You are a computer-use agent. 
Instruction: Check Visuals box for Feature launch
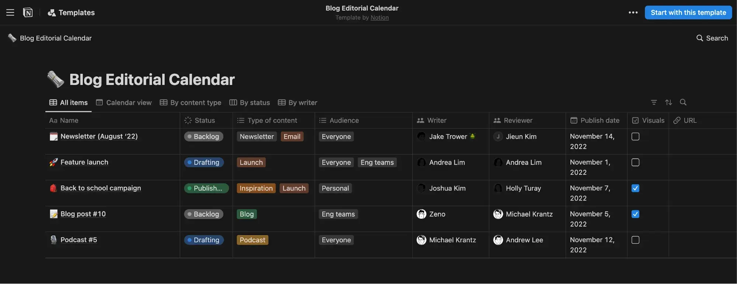(x=635, y=162)
